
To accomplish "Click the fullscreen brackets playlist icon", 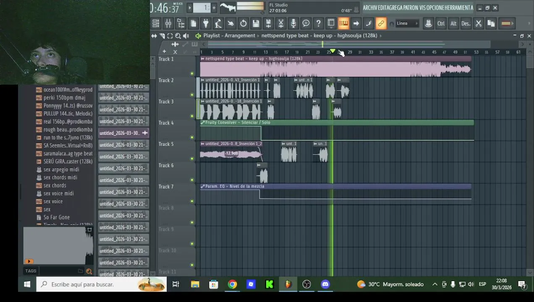I will tap(170, 36).
